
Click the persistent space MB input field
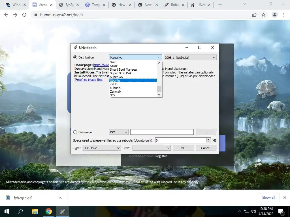(181, 140)
